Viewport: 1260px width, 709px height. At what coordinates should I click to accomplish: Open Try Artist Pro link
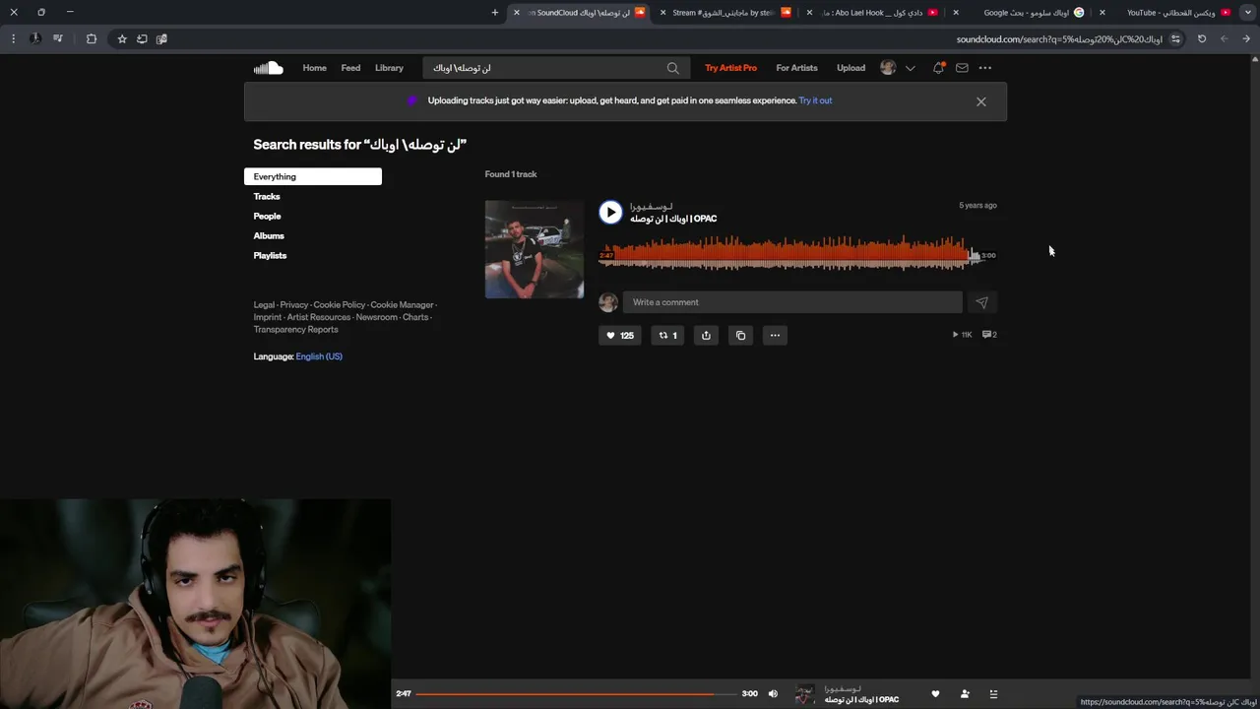(730, 68)
